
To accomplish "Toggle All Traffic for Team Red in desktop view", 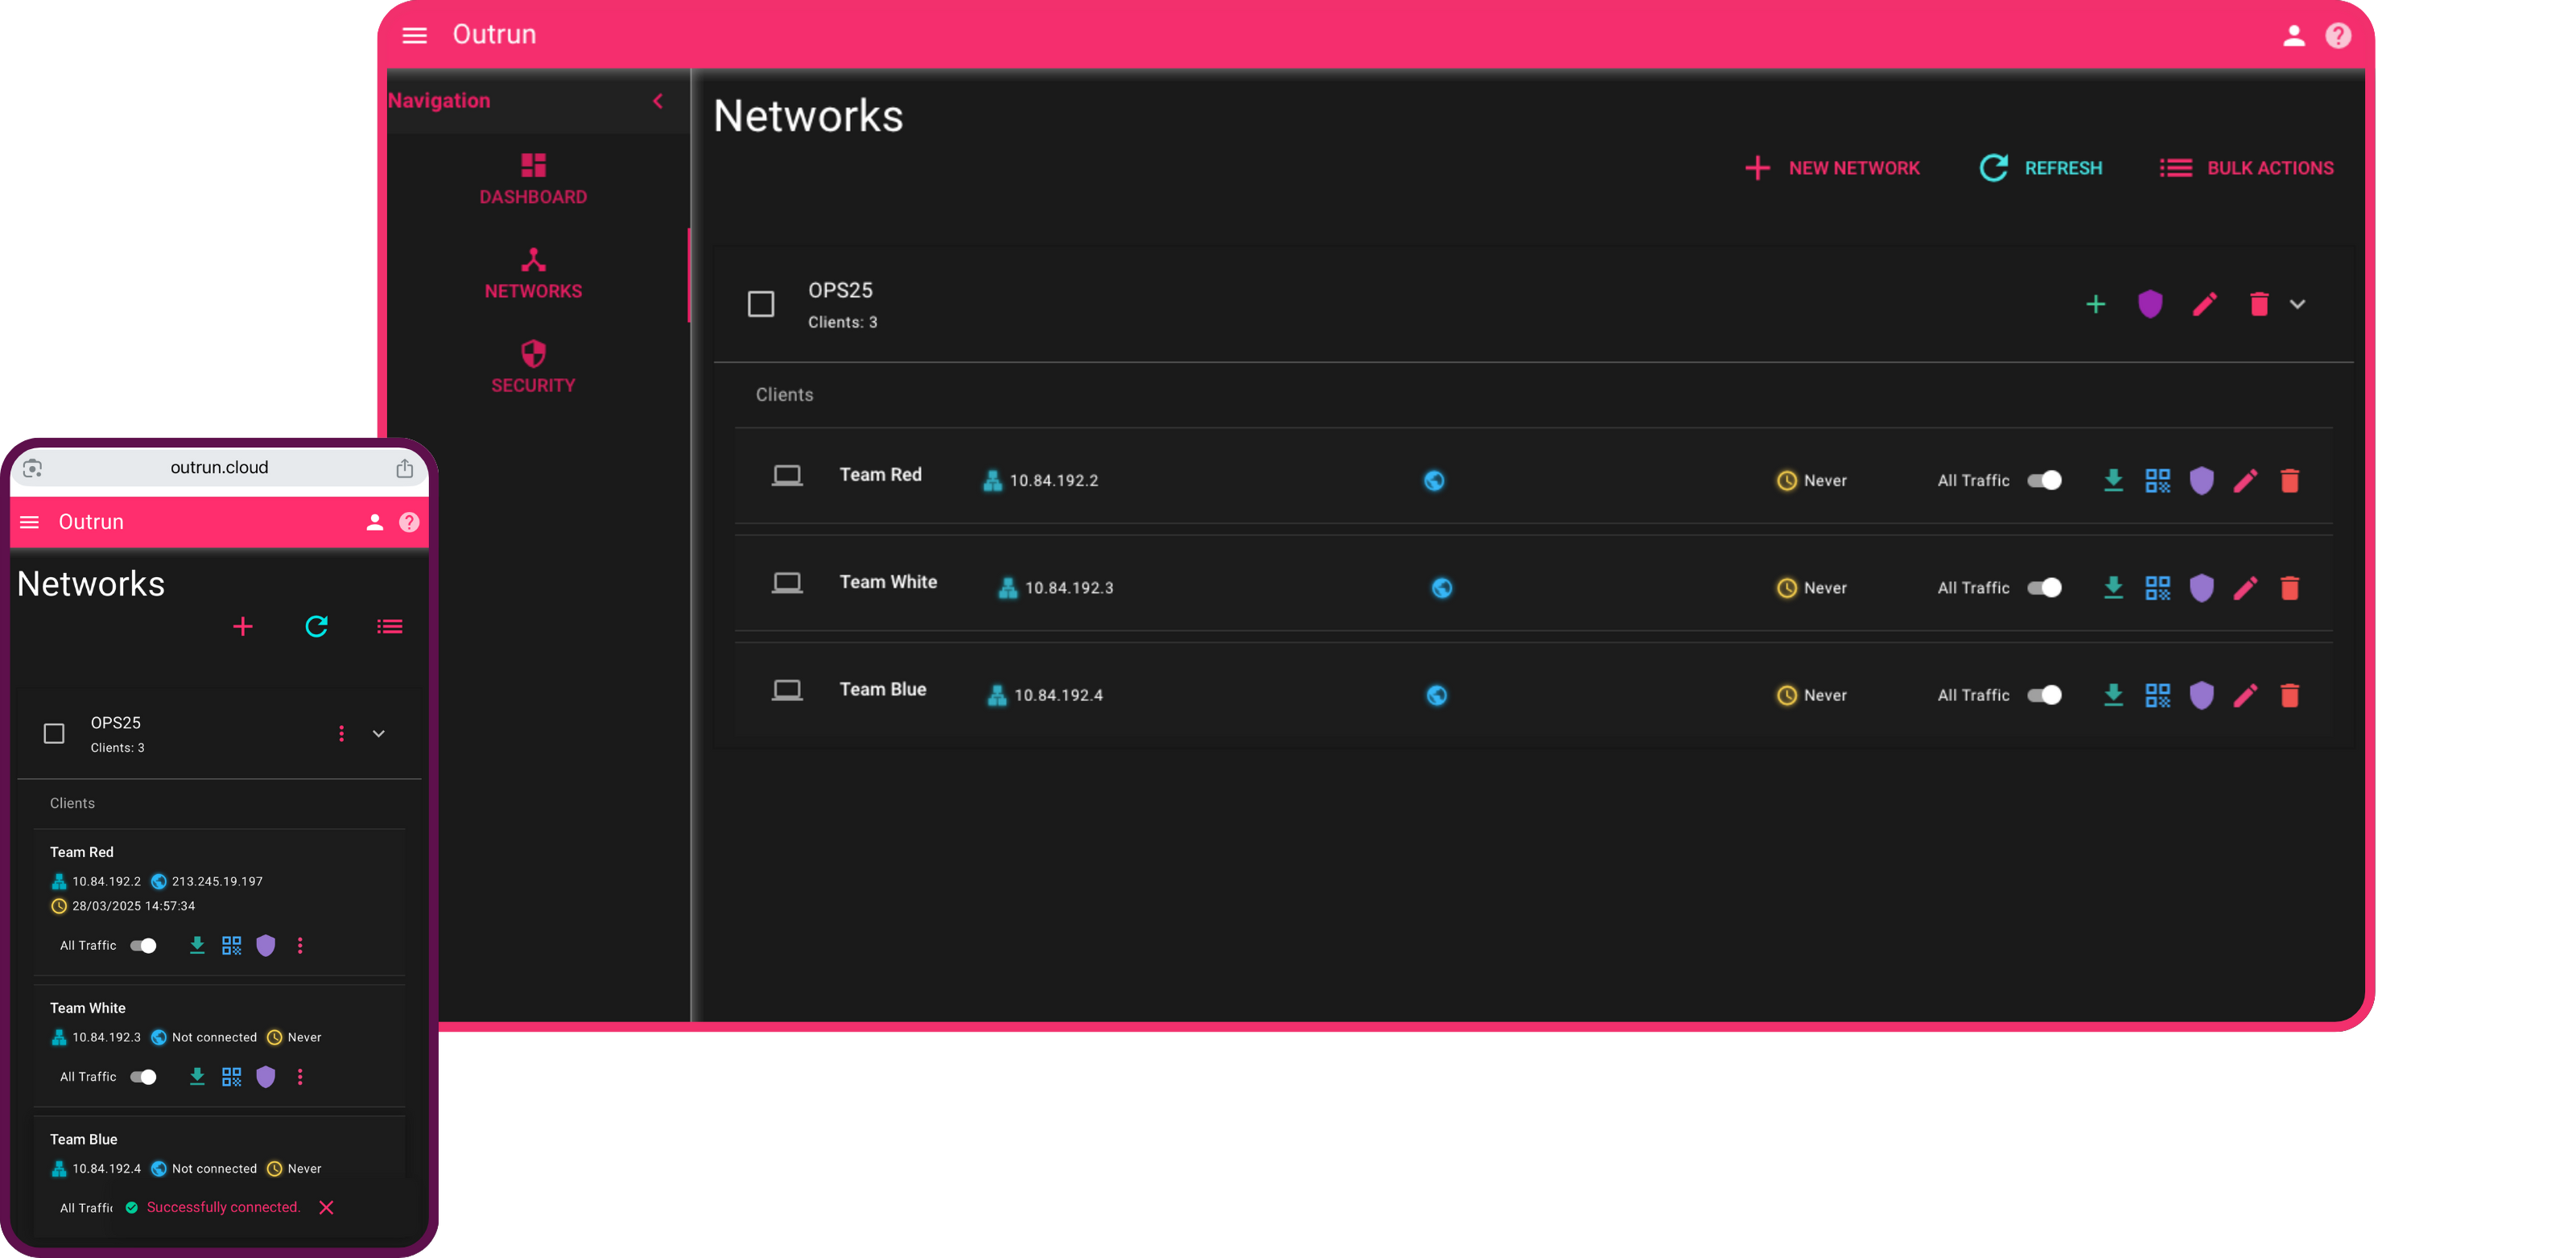I will point(2044,480).
